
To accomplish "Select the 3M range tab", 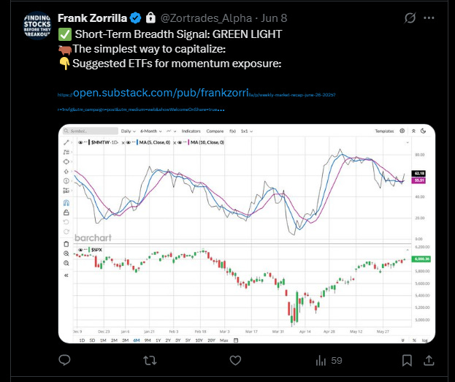I will (x=126, y=340).
